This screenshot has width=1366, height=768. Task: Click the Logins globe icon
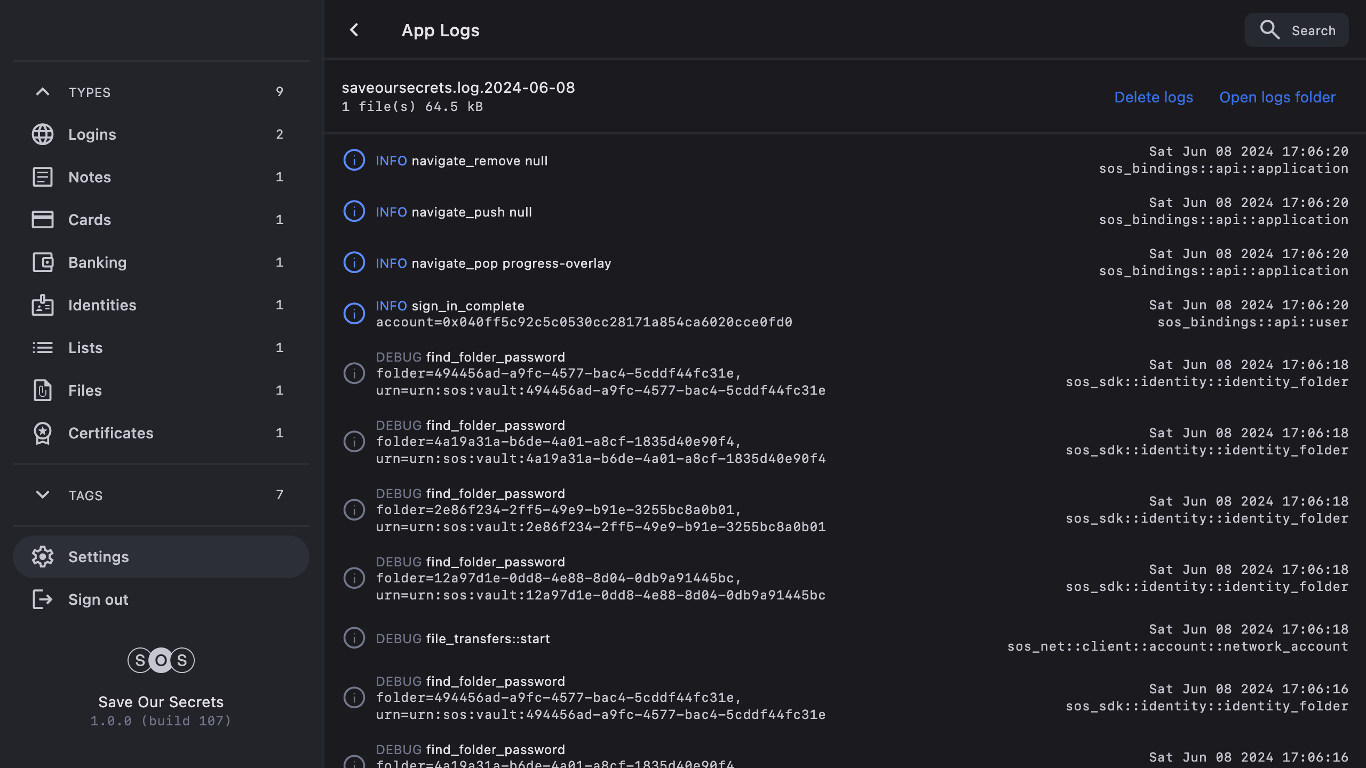[x=43, y=134]
